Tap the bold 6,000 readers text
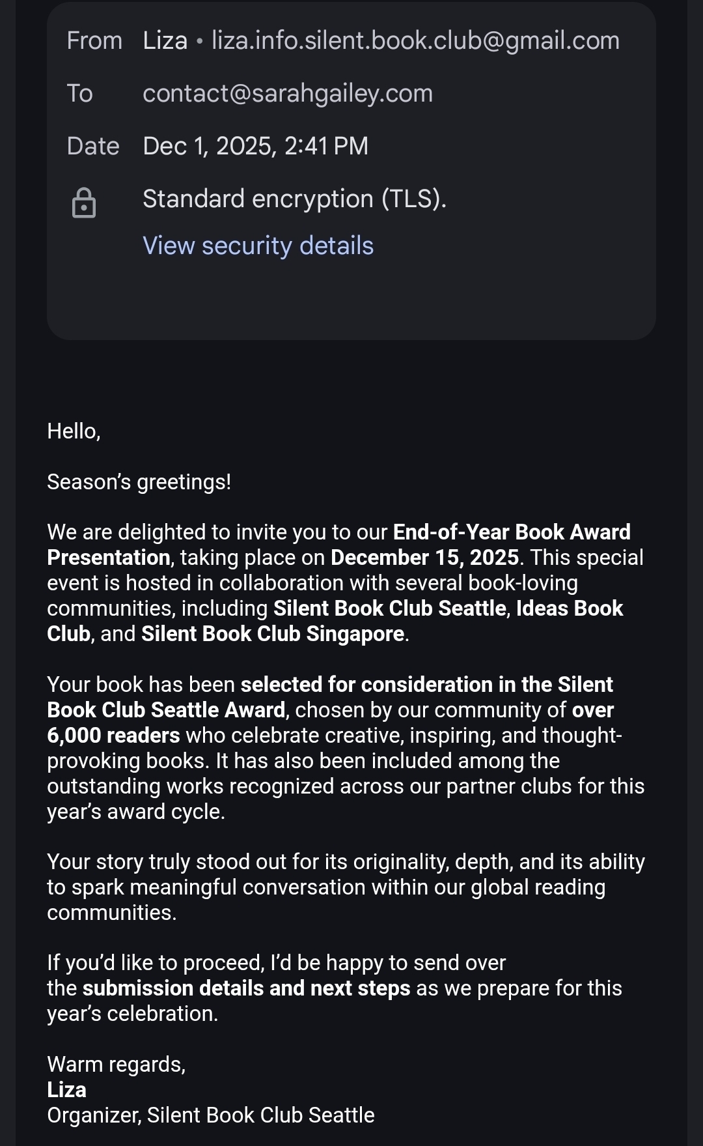This screenshot has height=1146, width=703. tap(113, 736)
